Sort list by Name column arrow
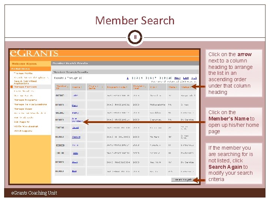The image size is (270, 202). coord(81,87)
